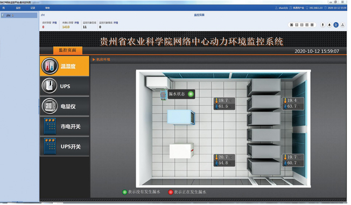Open the 温湿度 temperature humidity panel
The height and width of the screenshot is (205, 351).
point(65,66)
